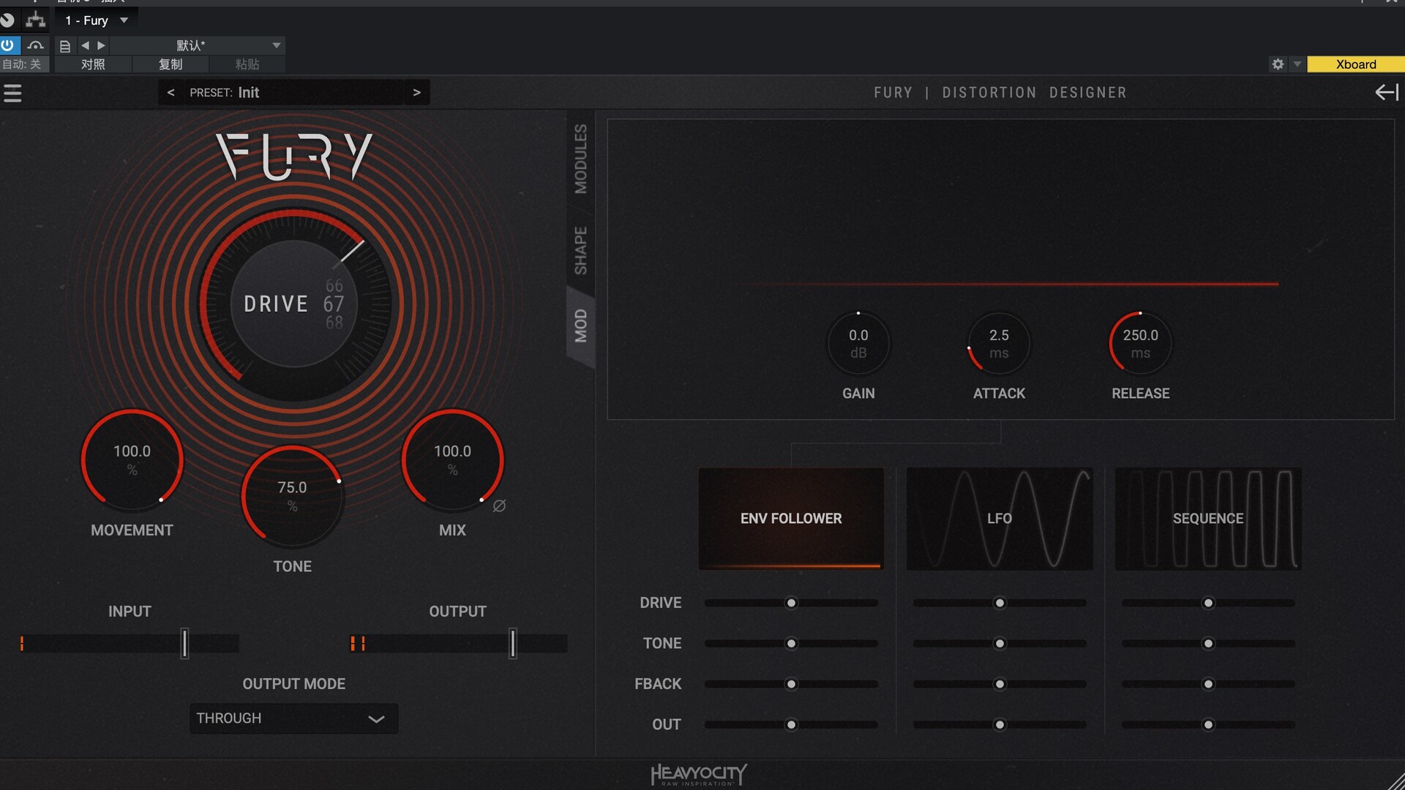Screen dimensions: 1405x790
Task: Click the large DRIVE knob
Action: pos(294,304)
